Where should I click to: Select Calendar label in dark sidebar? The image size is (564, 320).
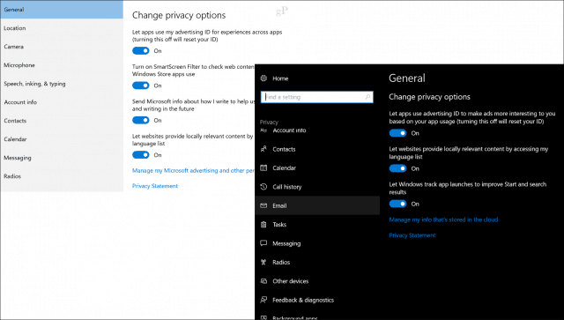pos(284,167)
